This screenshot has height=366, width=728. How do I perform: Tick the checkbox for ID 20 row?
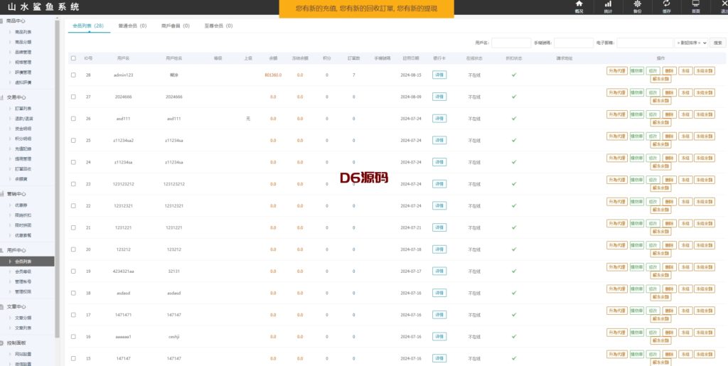click(73, 249)
